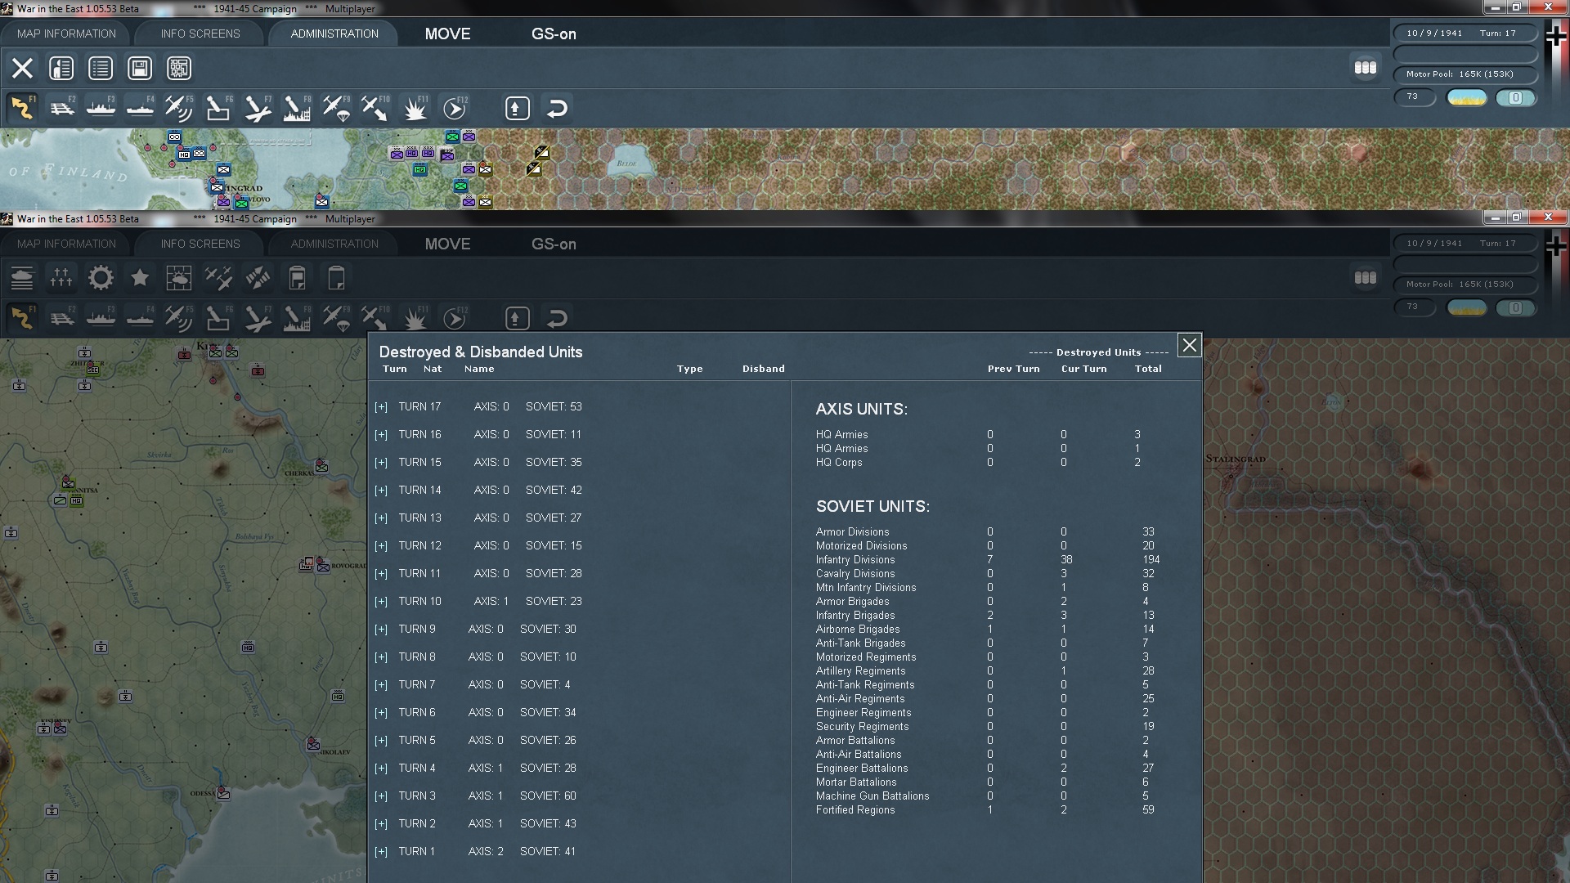Click the Motor Pool field in upper window
The width and height of the screenshot is (1570, 883).
point(1465,74)
